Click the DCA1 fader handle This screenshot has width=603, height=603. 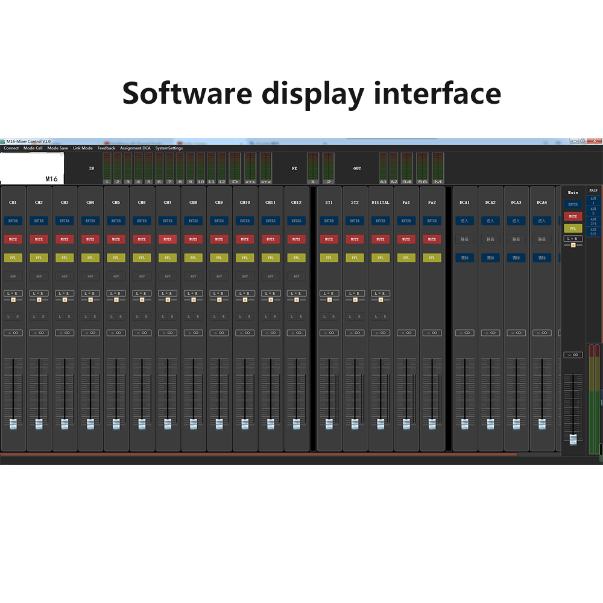pyautogui.click(x=464, y=424)
